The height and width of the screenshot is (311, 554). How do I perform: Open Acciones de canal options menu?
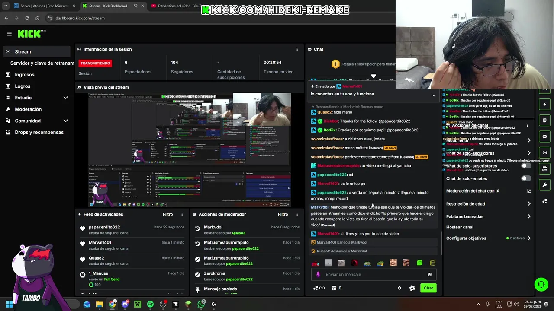(x=527, y=125)
